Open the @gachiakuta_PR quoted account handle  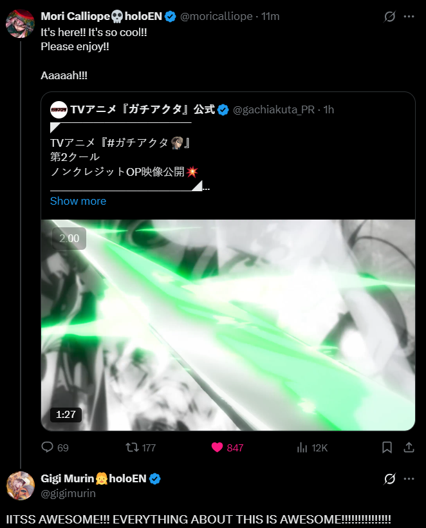[x=273, y=109]
